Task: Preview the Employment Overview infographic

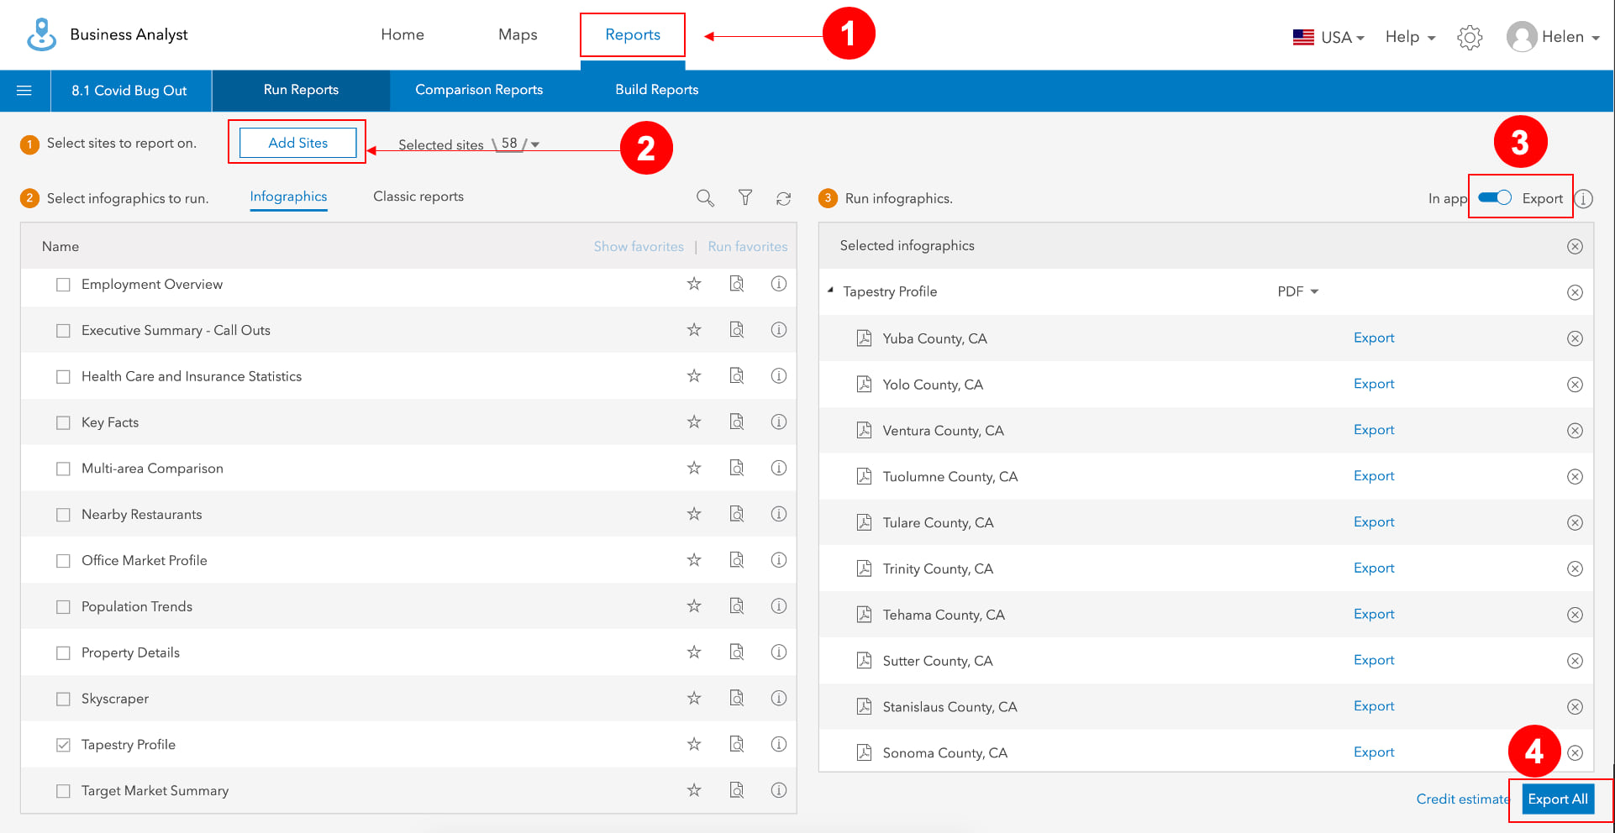Action: pos(737,284)
